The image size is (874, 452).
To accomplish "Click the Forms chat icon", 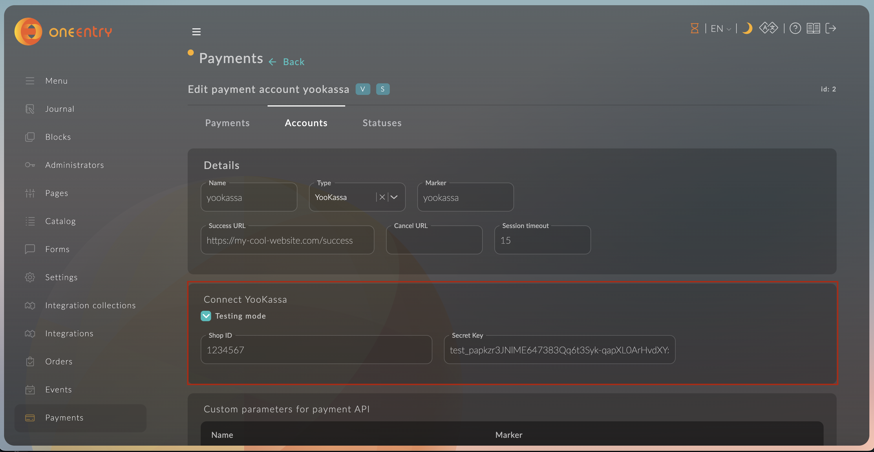I will [30, 249].
